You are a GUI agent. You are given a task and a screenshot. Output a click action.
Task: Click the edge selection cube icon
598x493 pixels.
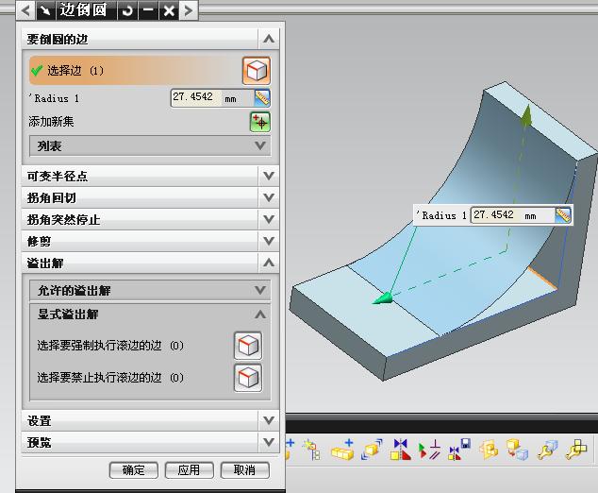tap(257, 71)
